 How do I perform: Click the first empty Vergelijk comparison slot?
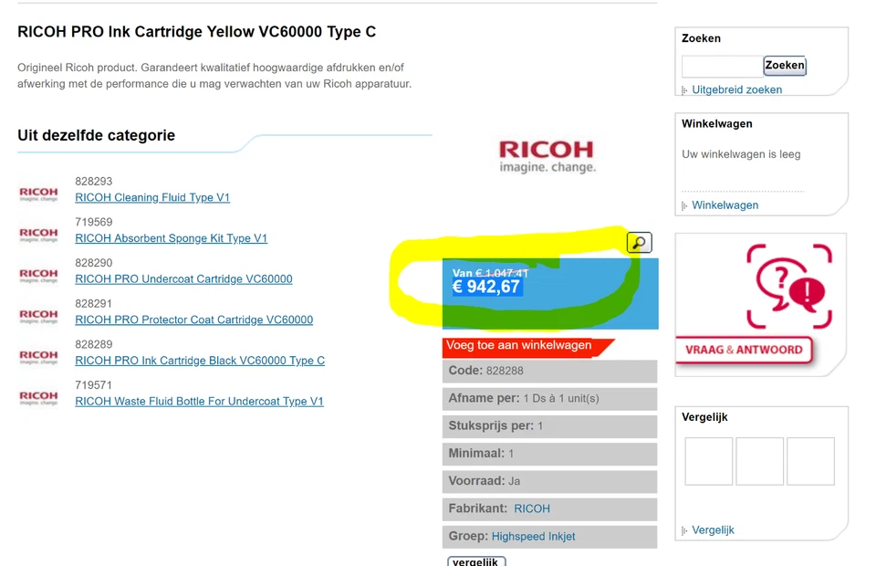pyautogui.click(x=709, y=461)
